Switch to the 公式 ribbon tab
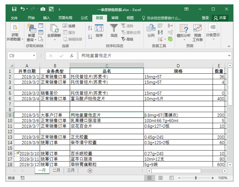Screen dimensions: 239x187 click(x=84, y=18)
